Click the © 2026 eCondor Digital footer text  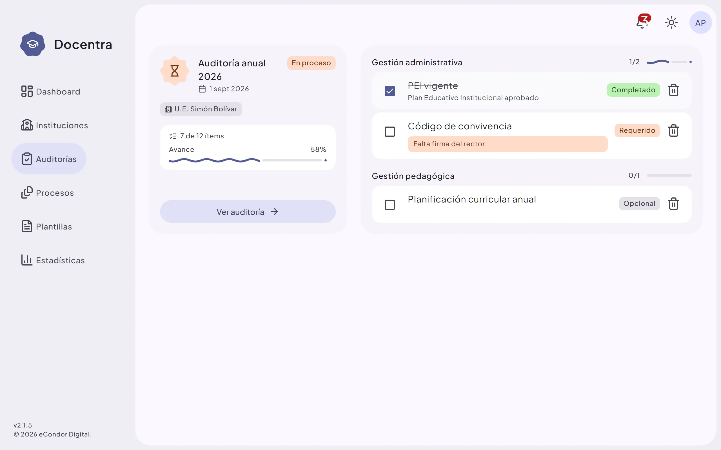point(52,434)
